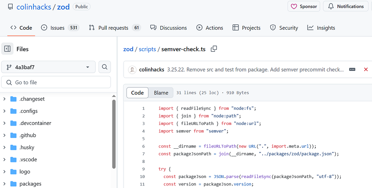Go to the Discussions tab
This screenshot has width=372, height=188.
169,28
